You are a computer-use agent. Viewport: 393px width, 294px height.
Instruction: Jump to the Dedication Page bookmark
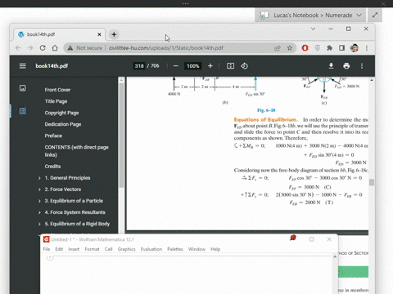pos(63,124)
